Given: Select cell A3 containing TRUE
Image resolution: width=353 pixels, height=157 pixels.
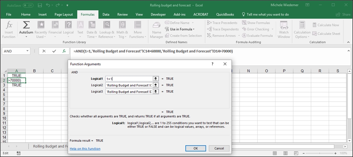Looking at the screenshot, I should click(x=17, y=85).
